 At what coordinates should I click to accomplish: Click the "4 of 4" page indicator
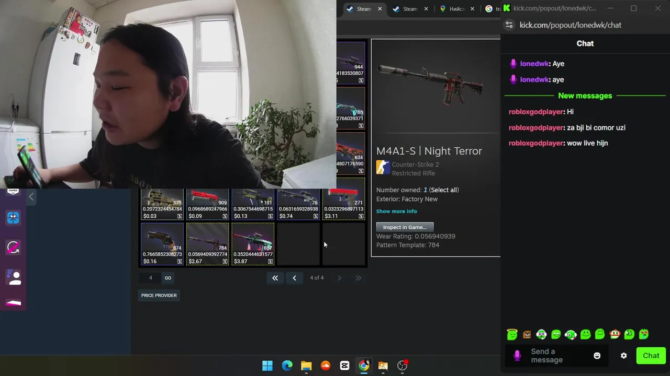coord(317,278)
